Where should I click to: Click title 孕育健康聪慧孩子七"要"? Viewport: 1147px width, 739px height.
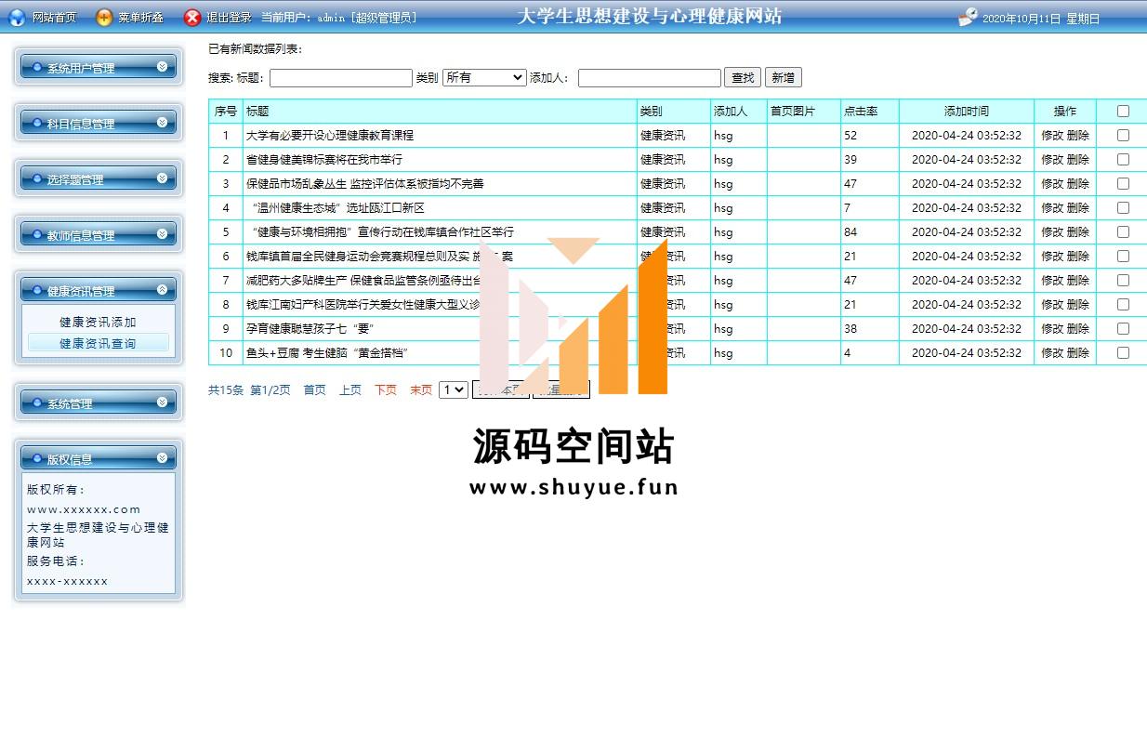310,328
